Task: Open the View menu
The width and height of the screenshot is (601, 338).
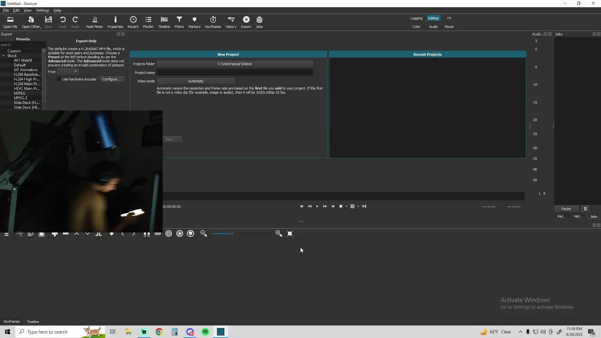Action: pos(28,10)
